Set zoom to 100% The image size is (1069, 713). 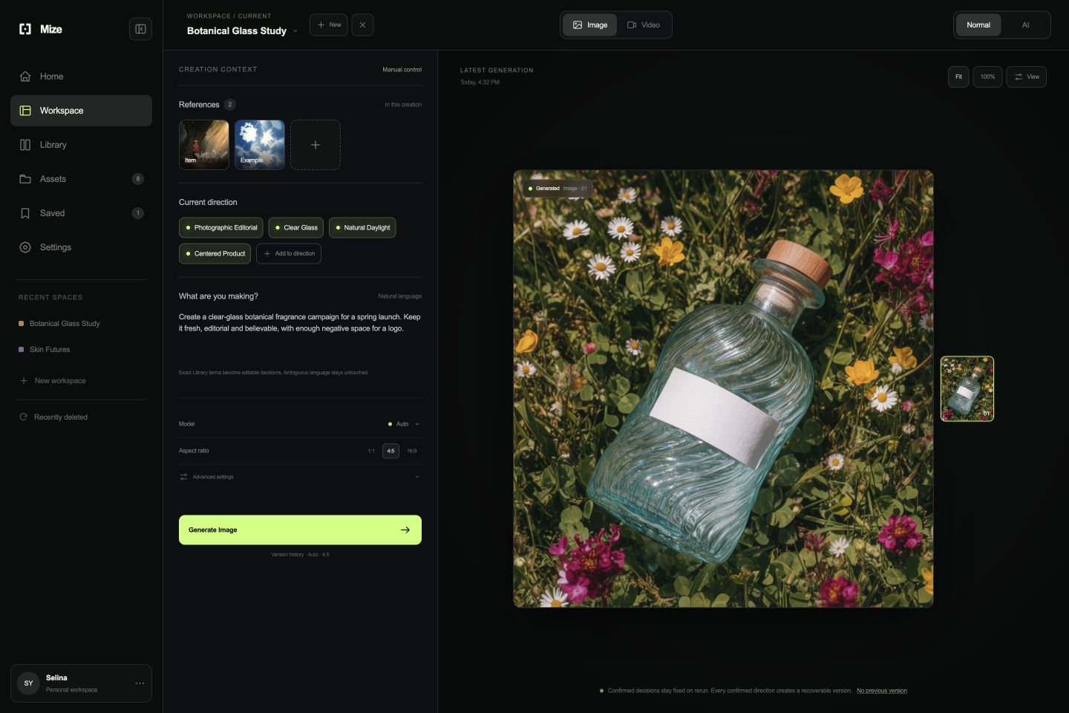click(x=987, y=76)
